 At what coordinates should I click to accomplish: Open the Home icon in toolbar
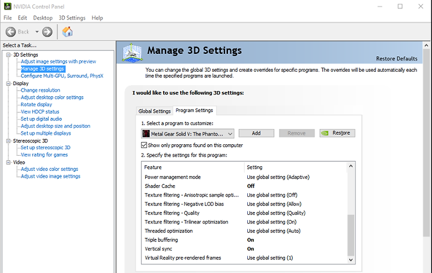tap(67, 32)
